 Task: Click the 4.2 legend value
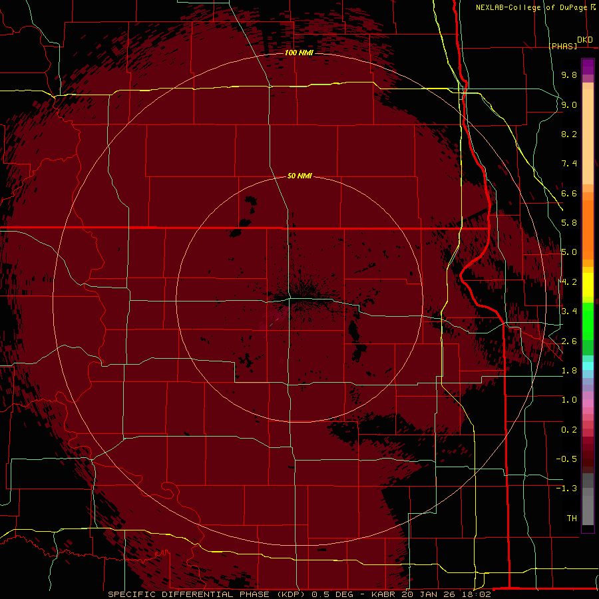[569, 282]
